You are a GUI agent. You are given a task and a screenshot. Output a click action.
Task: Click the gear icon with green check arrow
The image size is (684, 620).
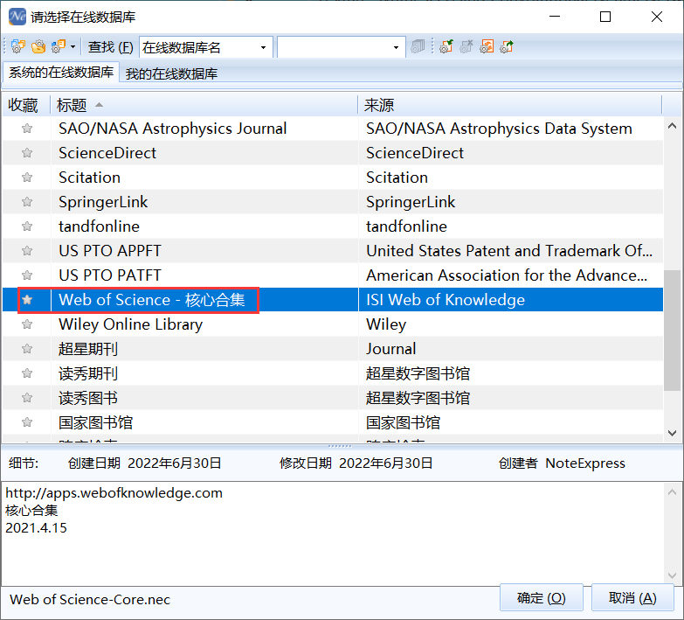(x=446, y=46)
